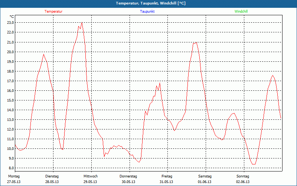Screen dimensions: 297x186
Task: Click the 8,0 y-axis value
Action: (11, 168)
